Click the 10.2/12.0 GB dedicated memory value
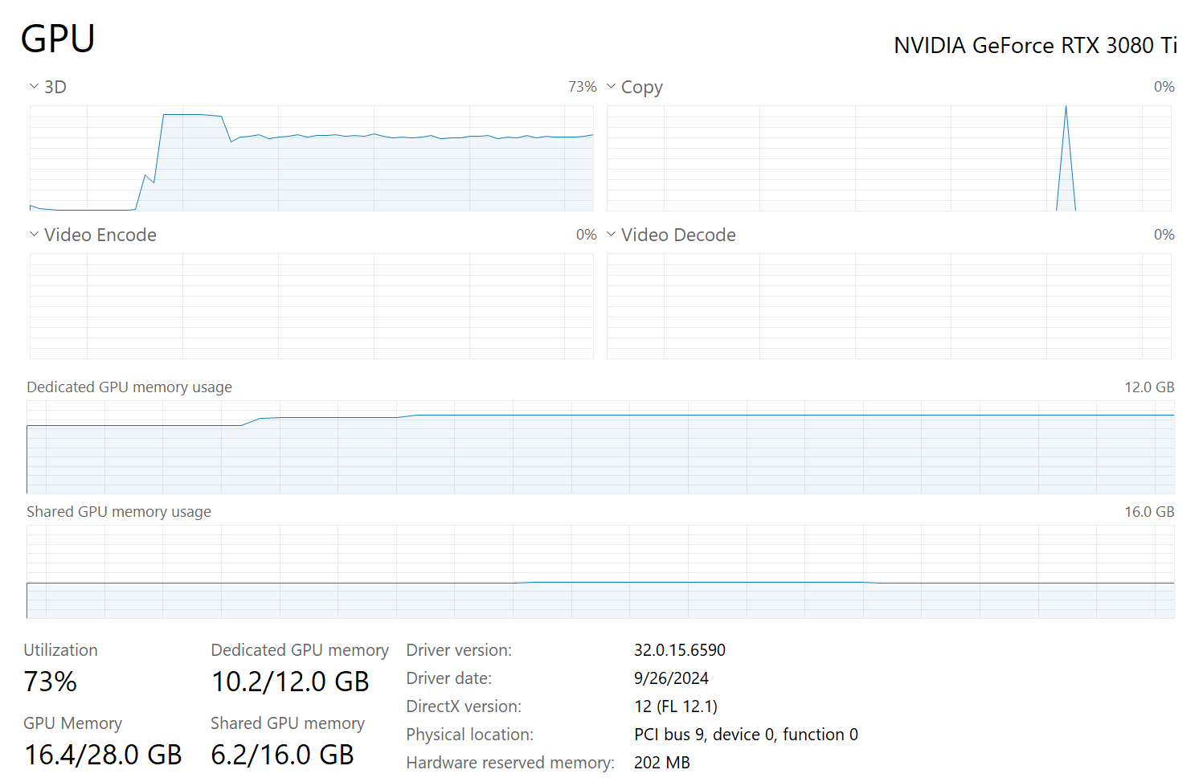The image size is (1199, 778). [x=290, y=682]
